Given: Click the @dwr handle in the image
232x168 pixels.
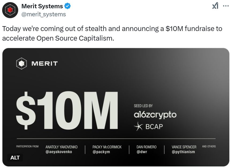Looking at the screenshot, I should [142, 152].
